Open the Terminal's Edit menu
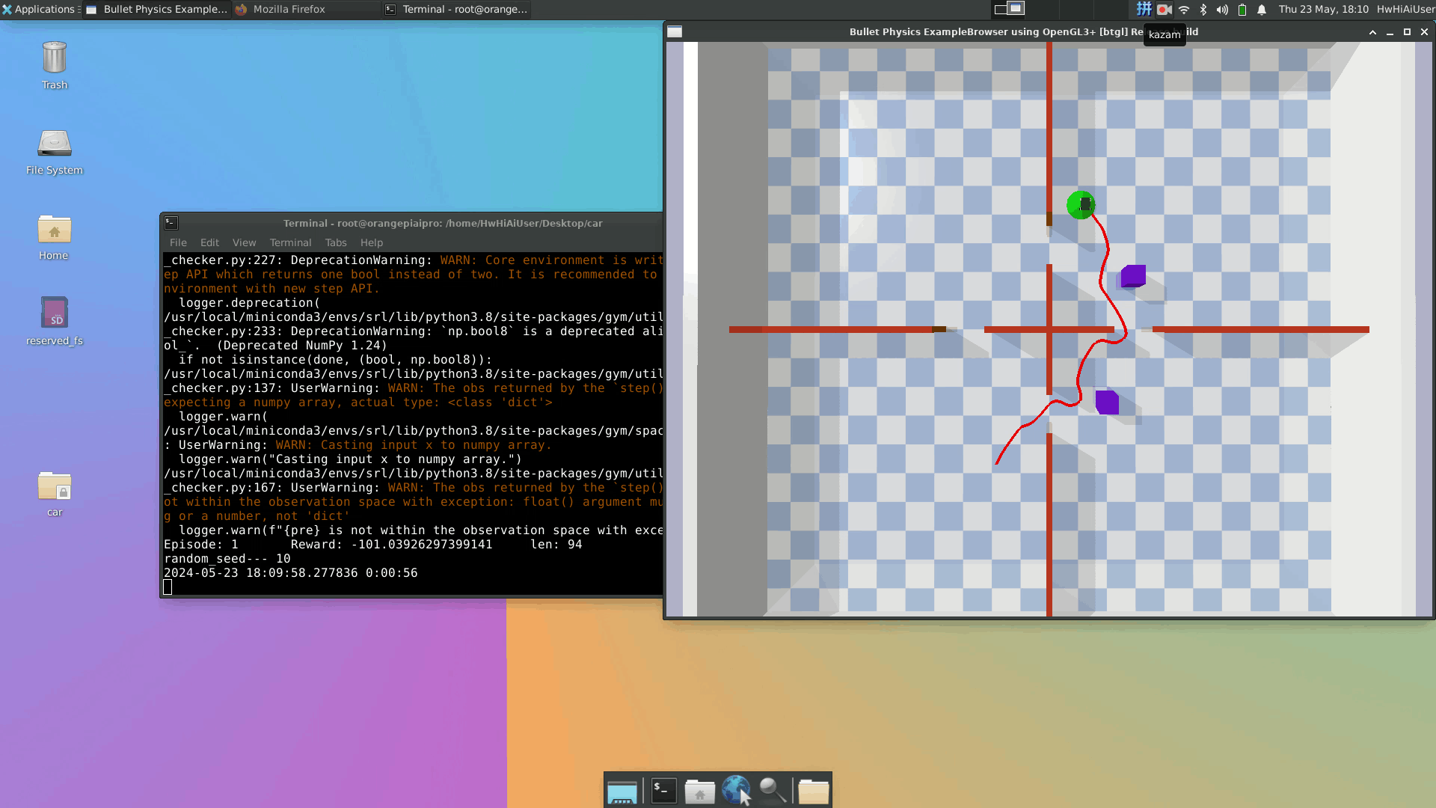1436x808 pixels. tap(209, 242)
